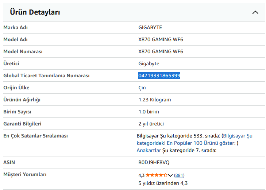The height and width of the screenshot is (190, 266).
Task: Click the text Şu kategoride 7. sırada
Action: [189, 150]
